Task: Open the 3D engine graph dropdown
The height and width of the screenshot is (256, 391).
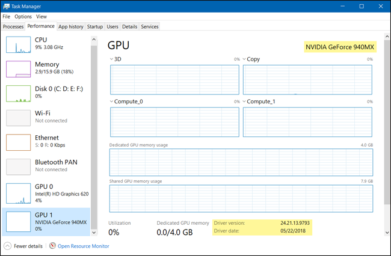Action: 111,59
